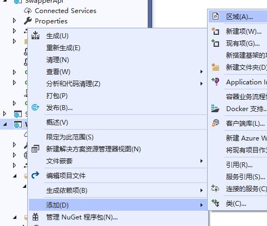This screenshot has height=226, width=267.
Task: Click the Build (生成) icon in context menu
Action: pyautogui.click(x=35, y=35)
